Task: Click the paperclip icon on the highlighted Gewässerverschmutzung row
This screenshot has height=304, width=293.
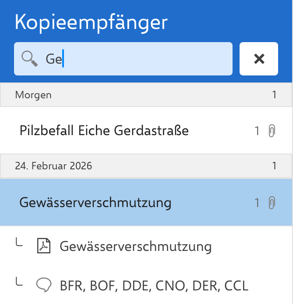Action: click(x=272, y=203)
